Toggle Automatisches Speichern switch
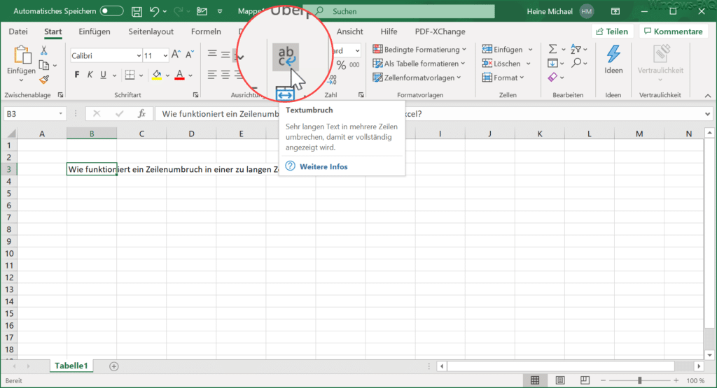The height and width of the screenshot is (388, 717). click(x=111, y=11)
